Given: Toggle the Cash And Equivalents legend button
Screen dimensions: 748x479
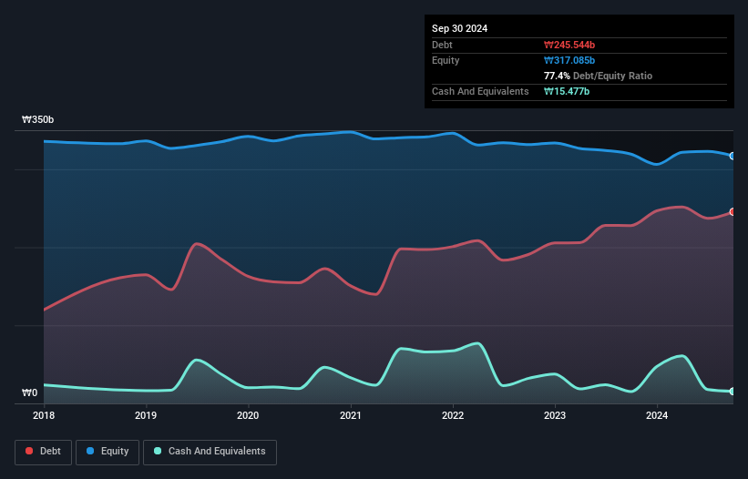Looking at the screenshot, I should click(210, 452).
